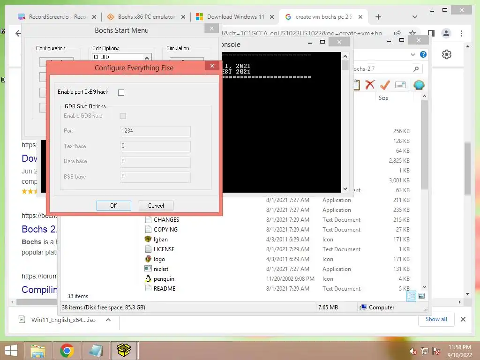Click the Explorer file list scroll-up arrow
The image size is (480, 360).
point(424,97)
